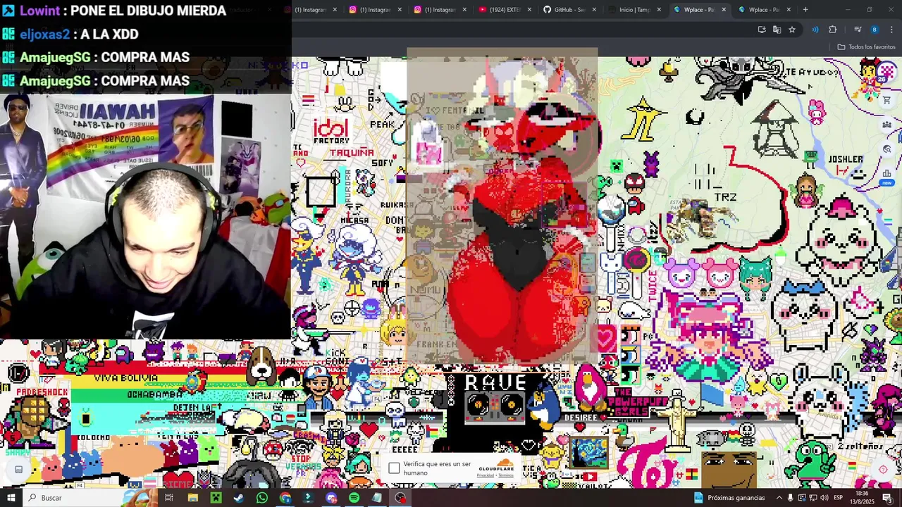Click the install app icon in address bar
Viewport: 902px width, 507px height.
coord(762,30)
